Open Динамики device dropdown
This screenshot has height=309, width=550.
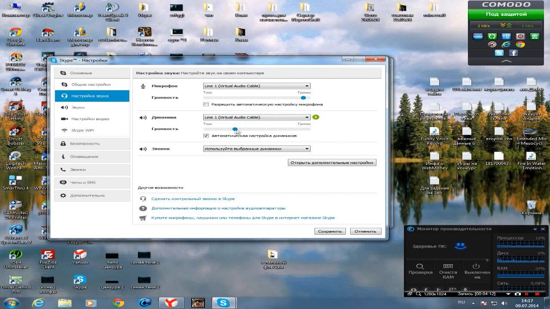[257, 117]
